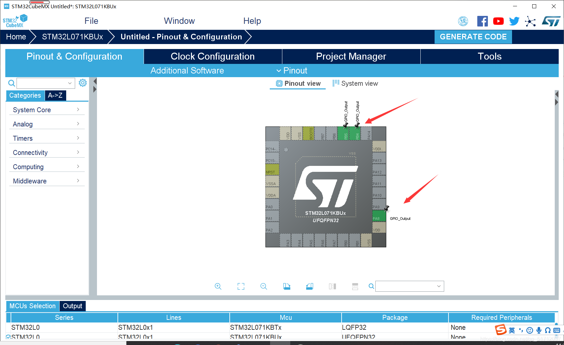
Task: Zoom in on the chip pinout
Action: coord(218,286)
